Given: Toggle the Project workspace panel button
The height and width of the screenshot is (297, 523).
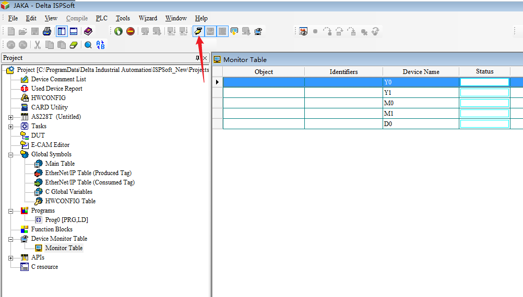Looking at the screenshot, I should tap(61, 31).
